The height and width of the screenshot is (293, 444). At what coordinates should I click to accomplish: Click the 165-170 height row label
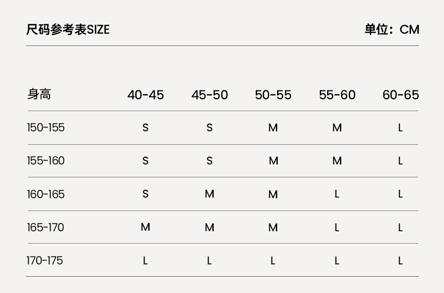click(46, 227)
